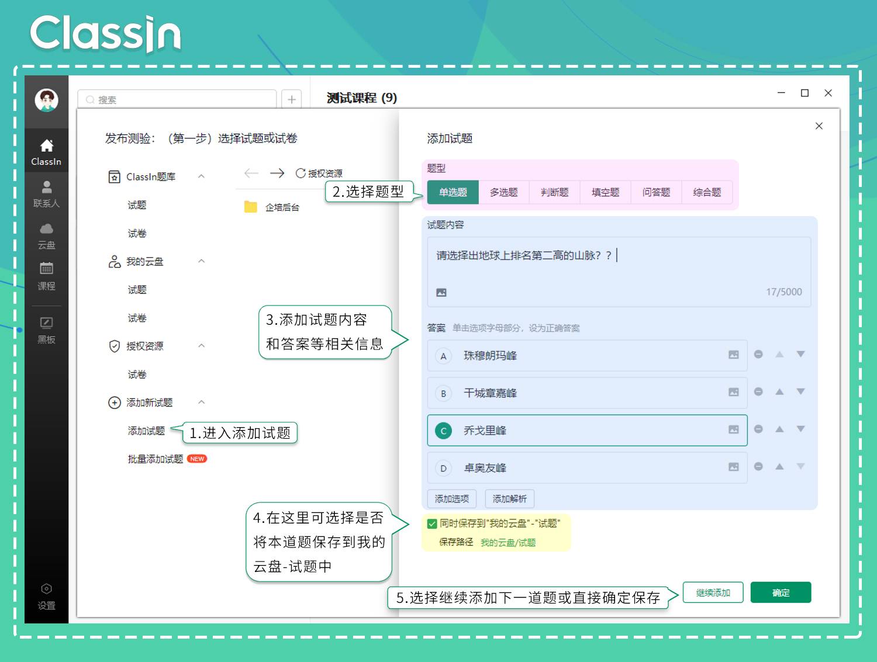Open 试卷 under 我的云盘
The width and height of the screenshot is (877, 662).
(x=137, y=318)
